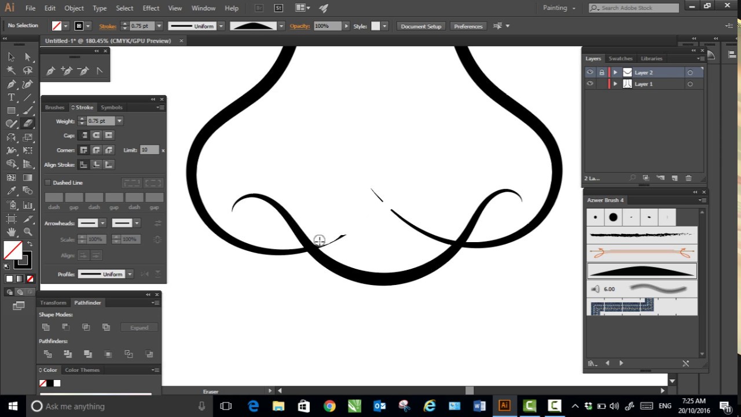741x417 pixels.
Task: Open Profile dropdown in Stroke panel
Action: point(130,274)
